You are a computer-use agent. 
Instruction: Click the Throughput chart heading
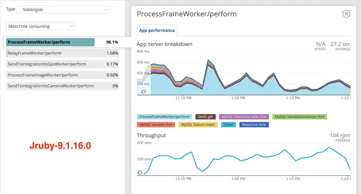pyautogui.click(x=151, y=136)
